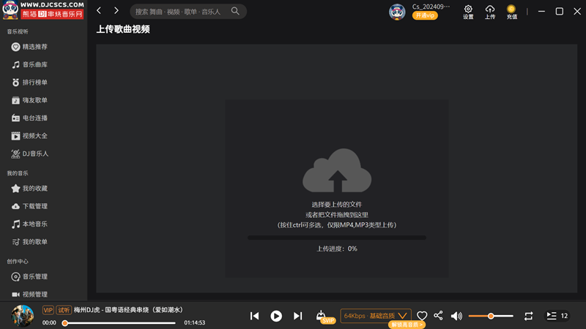Click the cloud icon beside 下载管理
The height and width of the screenshot is (329, 586).
tap(15, 206)
